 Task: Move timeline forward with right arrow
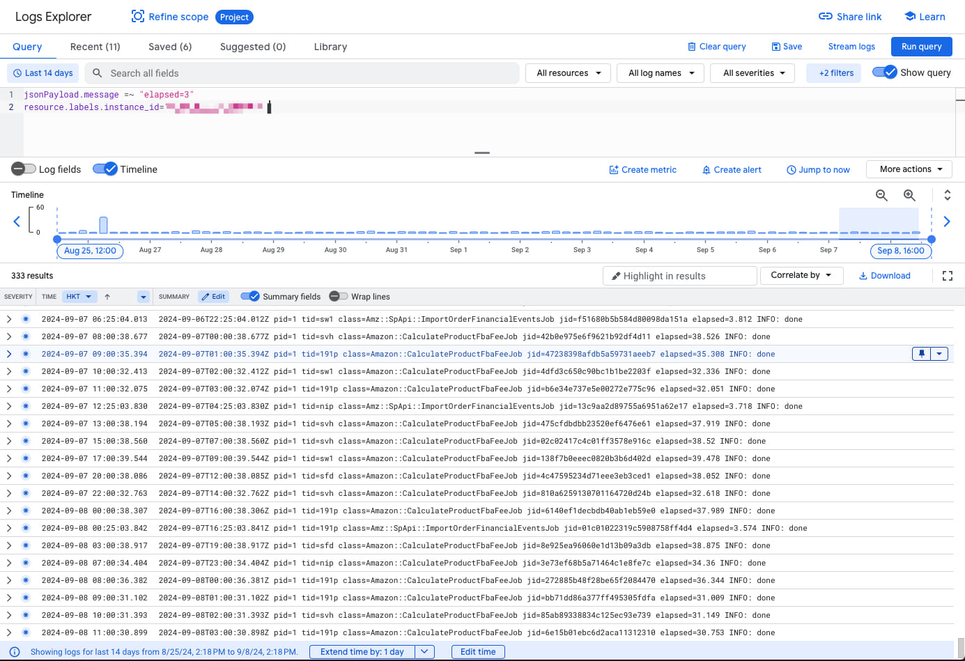(947, 221)
